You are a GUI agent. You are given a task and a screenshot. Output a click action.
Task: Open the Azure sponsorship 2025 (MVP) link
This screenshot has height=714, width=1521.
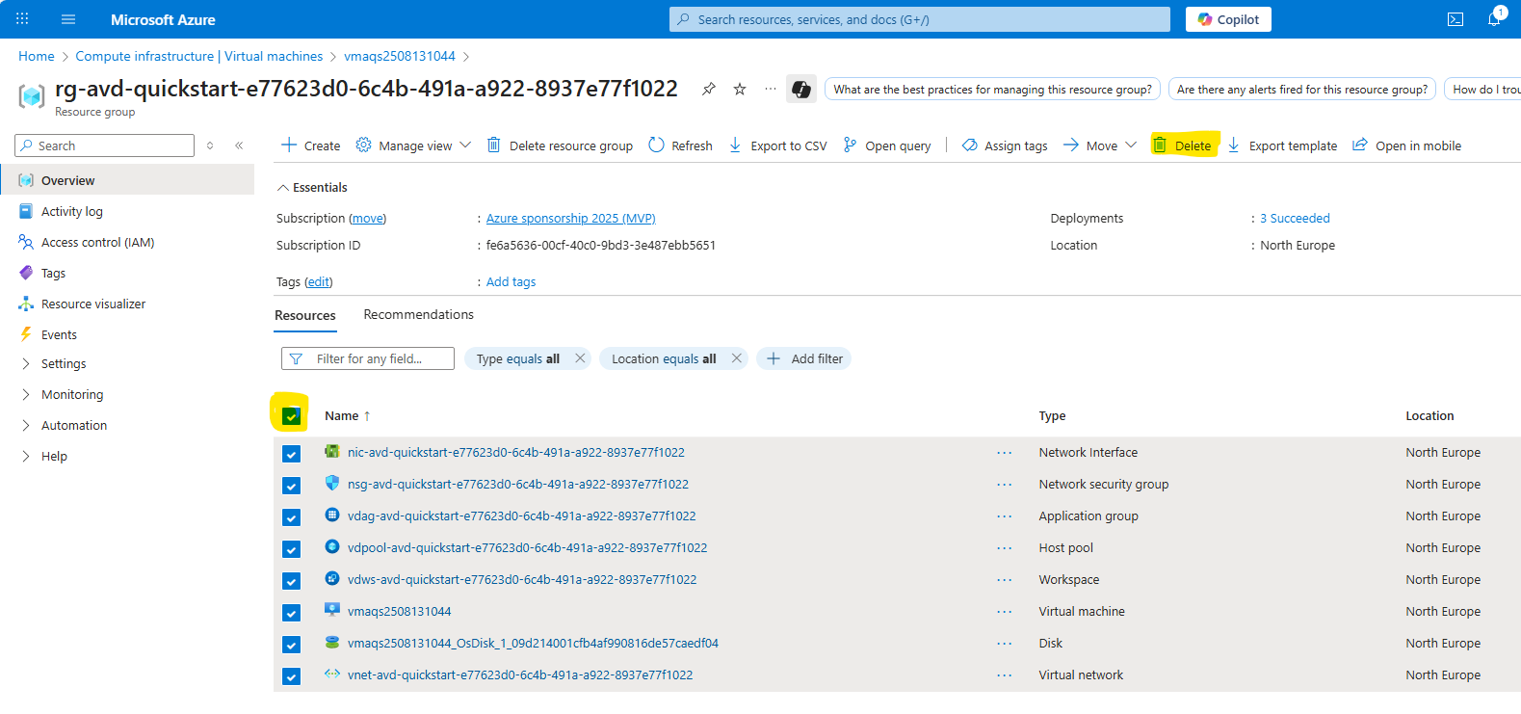tap(570, 218)
